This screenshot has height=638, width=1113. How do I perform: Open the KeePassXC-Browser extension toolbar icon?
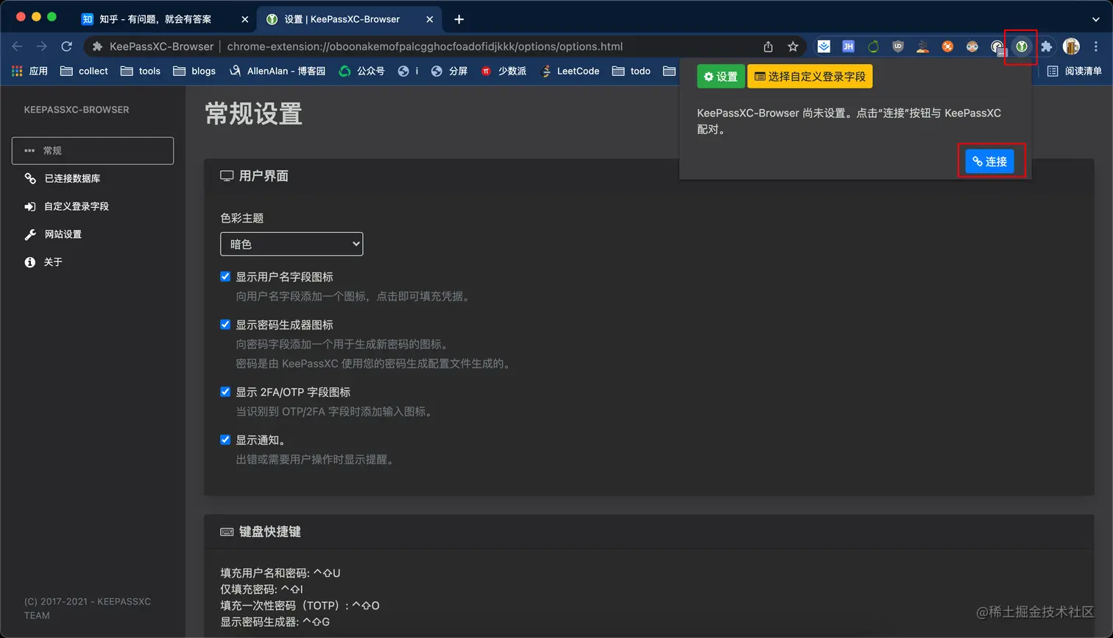[x=1022, y=46]
